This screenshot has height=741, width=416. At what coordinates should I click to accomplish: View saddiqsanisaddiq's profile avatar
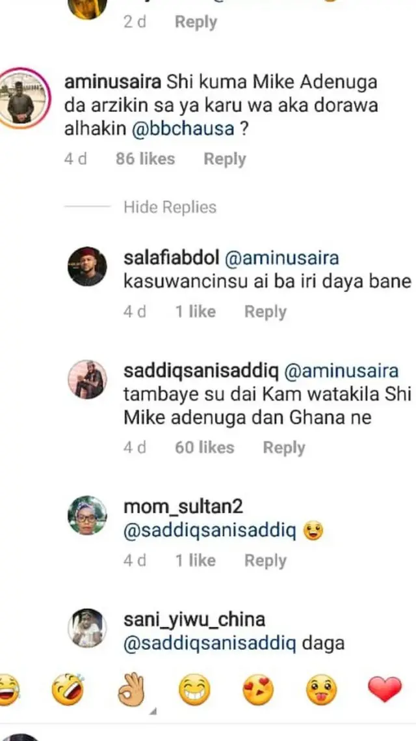87,380
